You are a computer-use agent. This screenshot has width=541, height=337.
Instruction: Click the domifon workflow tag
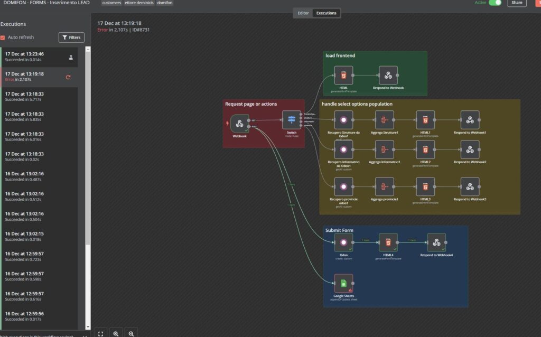tap(164, 3)
